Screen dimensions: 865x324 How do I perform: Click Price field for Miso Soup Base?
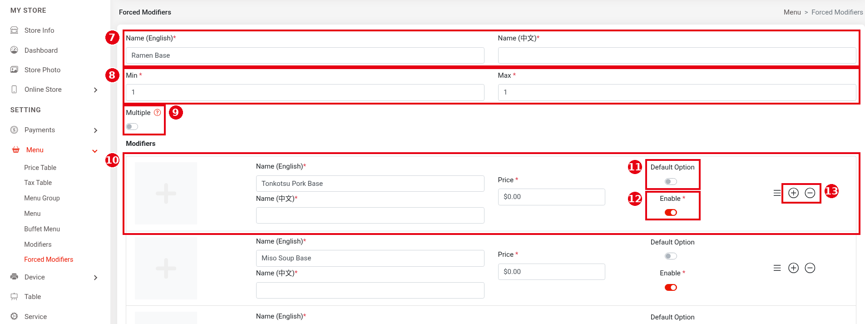551,272
